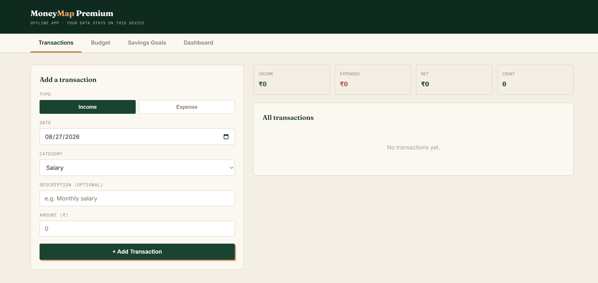Click the MoneyMap Premium logo title
This screenshot has height=283, width=598.
72,14
